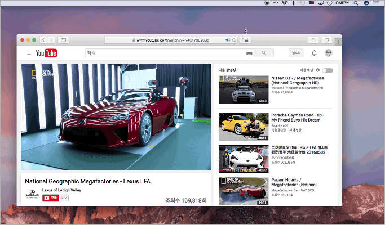Open Porsche Cayman Road Trip title link
Screen dimensions: 385x225
[x=298, y=118]
